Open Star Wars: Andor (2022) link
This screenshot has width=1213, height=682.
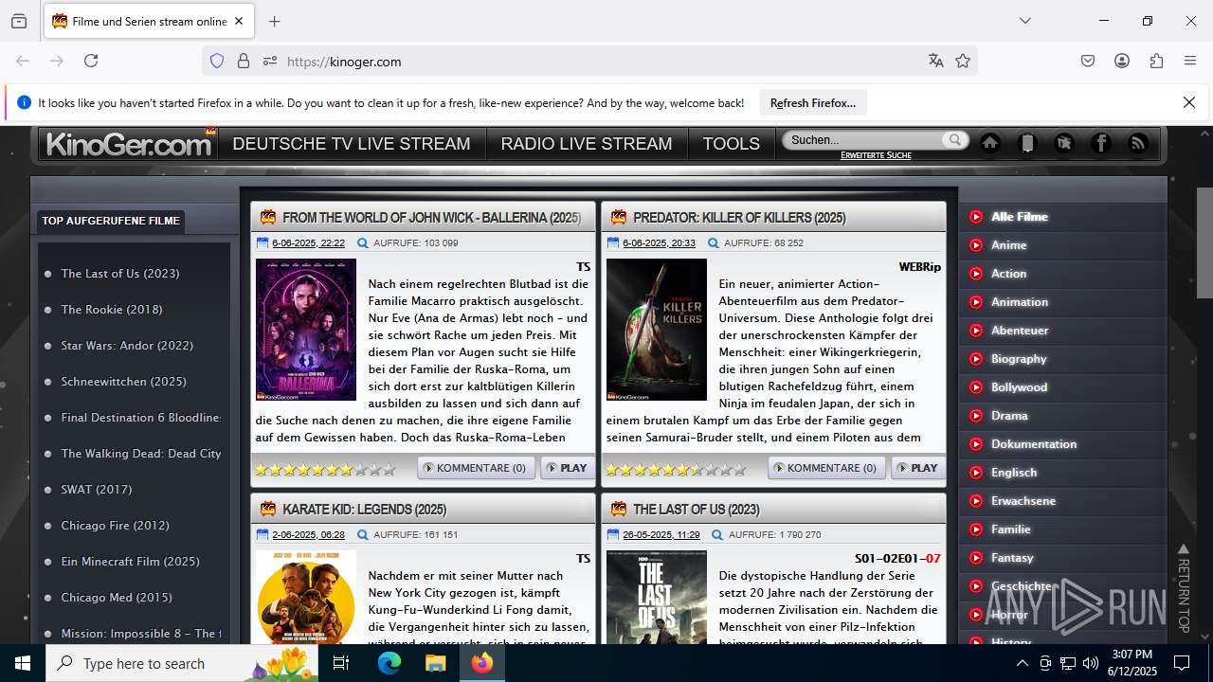[127, 346]
